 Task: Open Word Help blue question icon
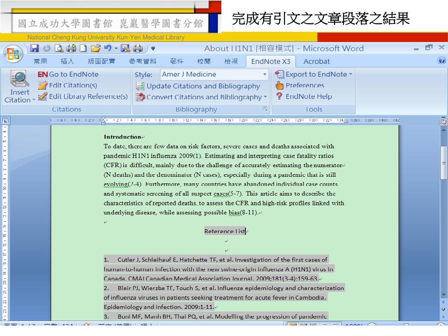point(441,60)
